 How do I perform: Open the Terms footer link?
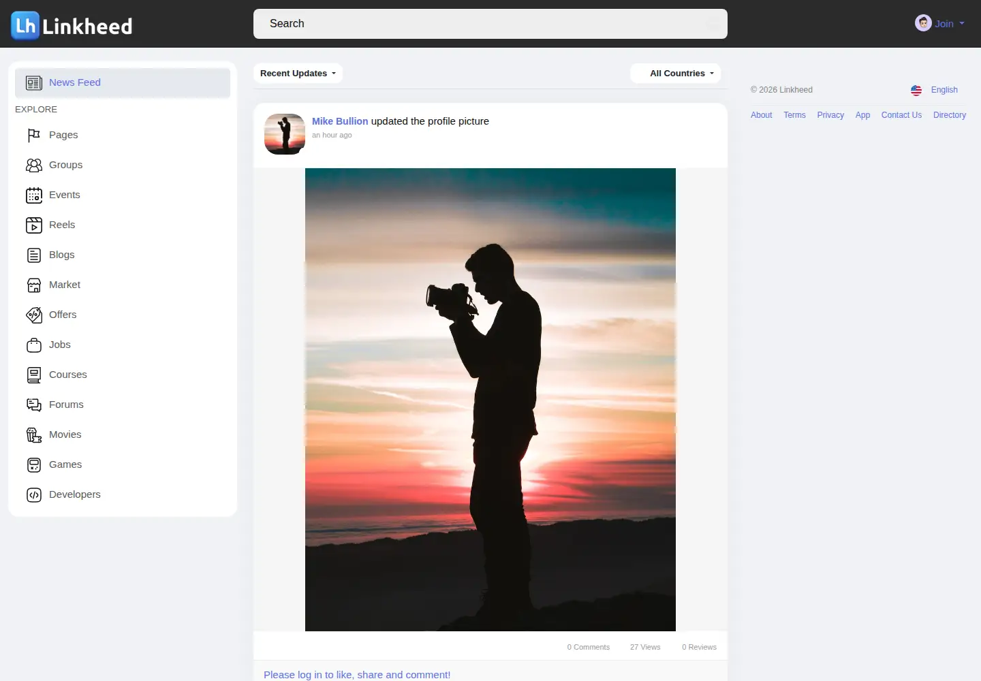tap(794, 115)
